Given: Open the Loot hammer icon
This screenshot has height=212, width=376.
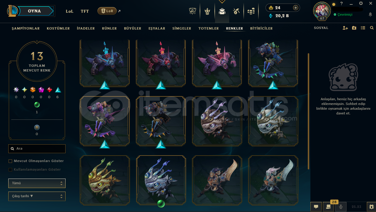Looking at the screenshot, I should (236, 11).
